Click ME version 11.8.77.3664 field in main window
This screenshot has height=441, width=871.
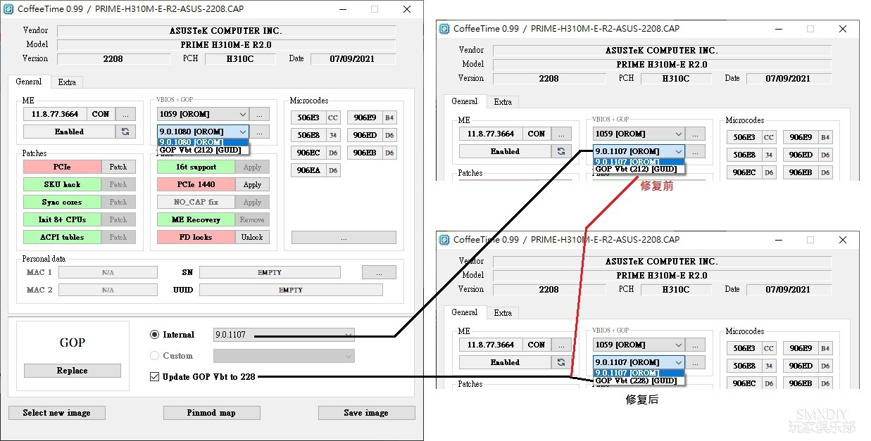coord(55,114)
